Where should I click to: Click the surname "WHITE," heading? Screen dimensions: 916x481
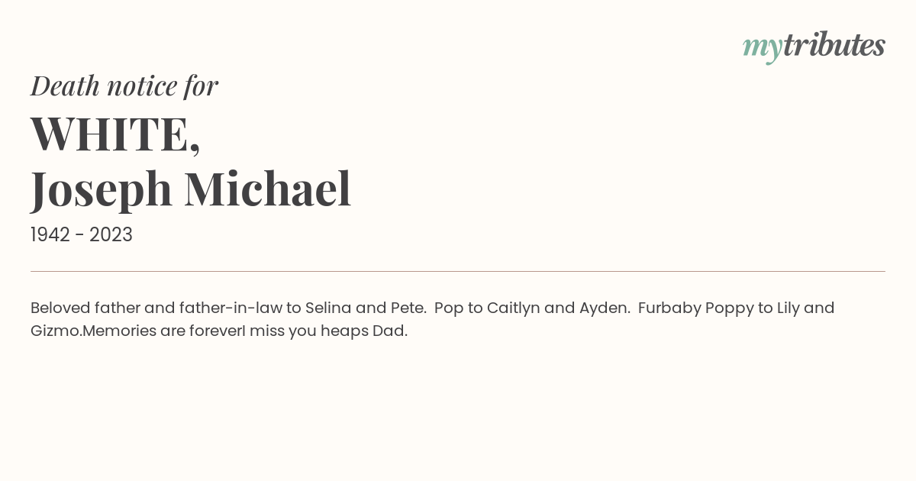click(115, 134)
